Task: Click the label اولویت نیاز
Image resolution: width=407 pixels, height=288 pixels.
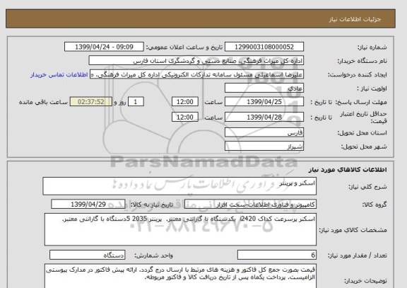Action: [372, 88]
